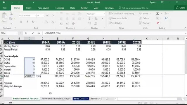Image resolution: width=187 pixels, height=105 pixels.
Task: Click the Insert cells button
Action: pyautogui.click(x=144, y=14)
